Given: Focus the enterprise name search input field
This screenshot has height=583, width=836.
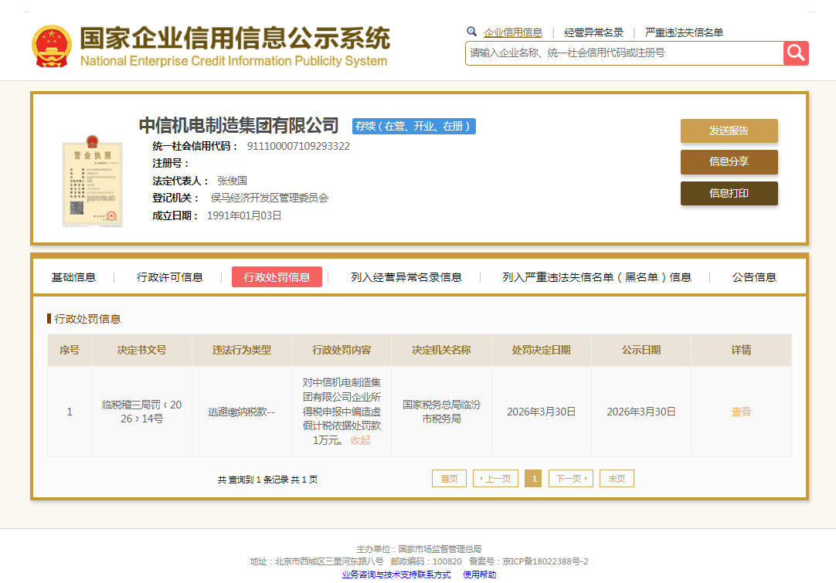Looking at the screenshot, I should [624, 53].
